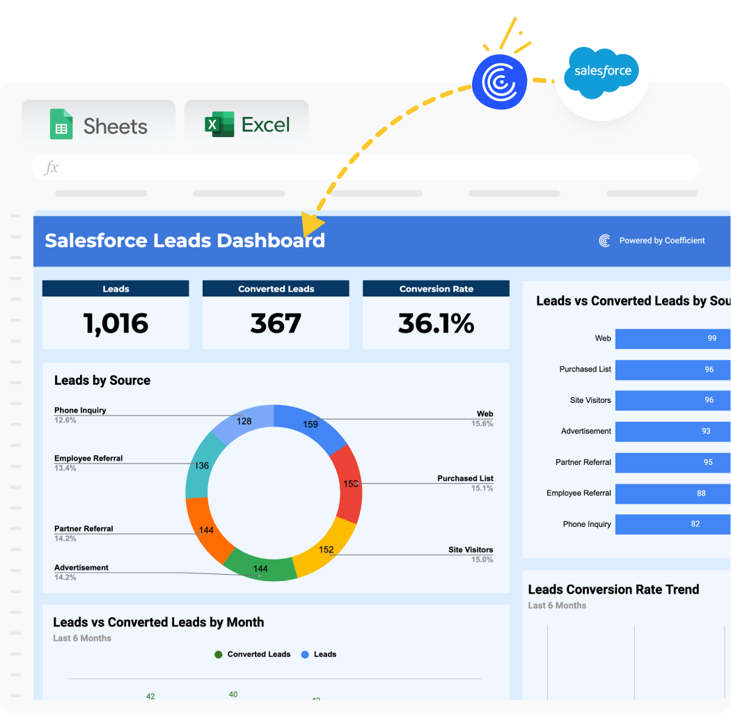The height and width of the screenshot is (714, 731).
Task: Click the Site Visitors 15.0% label
Action: point(471,554)
